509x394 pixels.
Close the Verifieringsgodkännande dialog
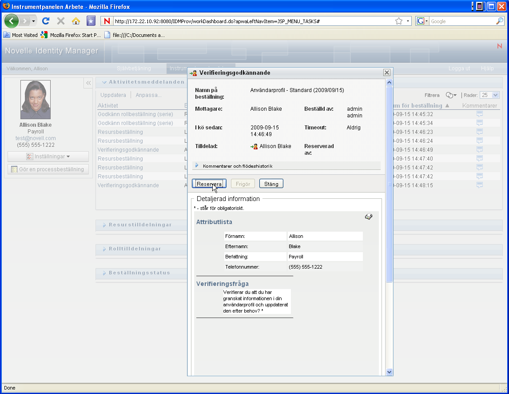(x=386, y=72)
